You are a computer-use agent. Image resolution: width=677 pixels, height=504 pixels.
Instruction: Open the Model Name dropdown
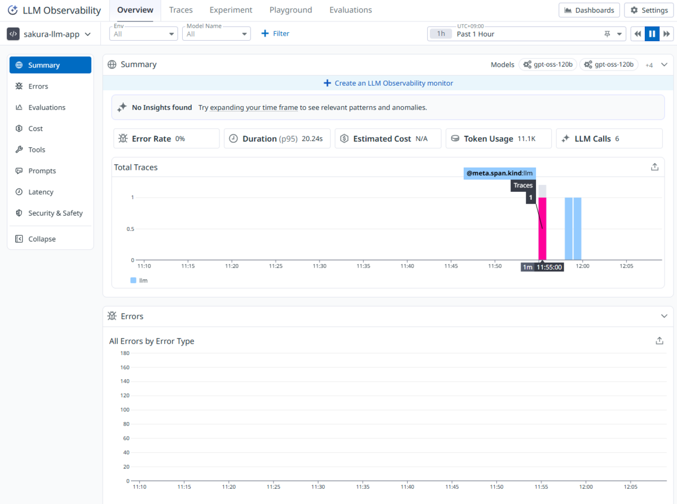[x=216, y=34]
